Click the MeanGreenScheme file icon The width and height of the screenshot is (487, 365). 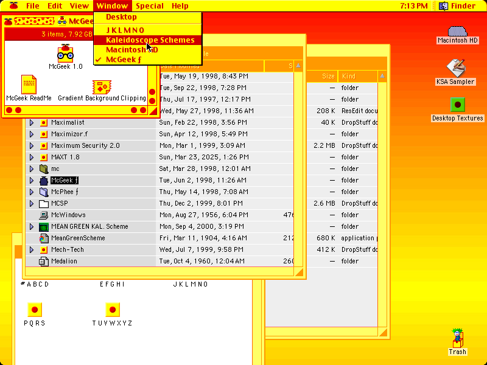44,238
